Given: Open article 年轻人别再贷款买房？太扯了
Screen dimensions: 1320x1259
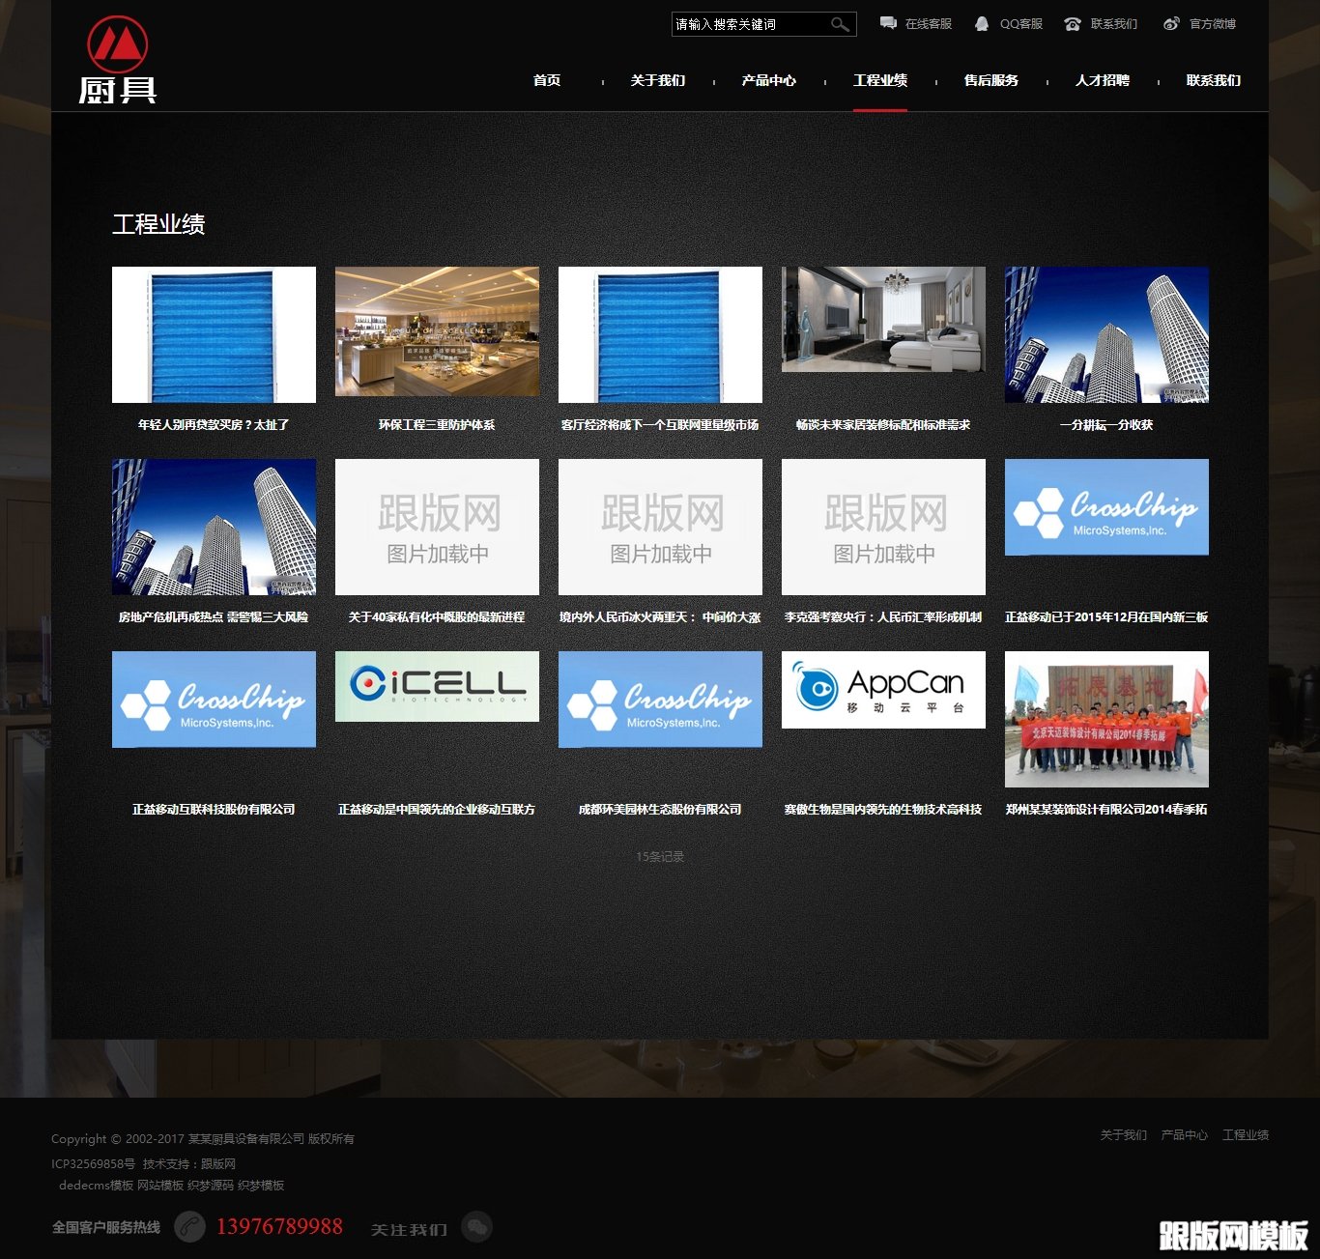Looking at the screenshot, I should [214, 424].
